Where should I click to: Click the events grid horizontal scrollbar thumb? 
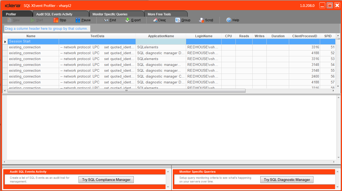click(x=127, y=91)
